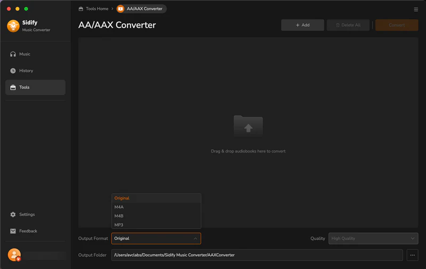Click the Add button
426x269 pixels.
302,25
